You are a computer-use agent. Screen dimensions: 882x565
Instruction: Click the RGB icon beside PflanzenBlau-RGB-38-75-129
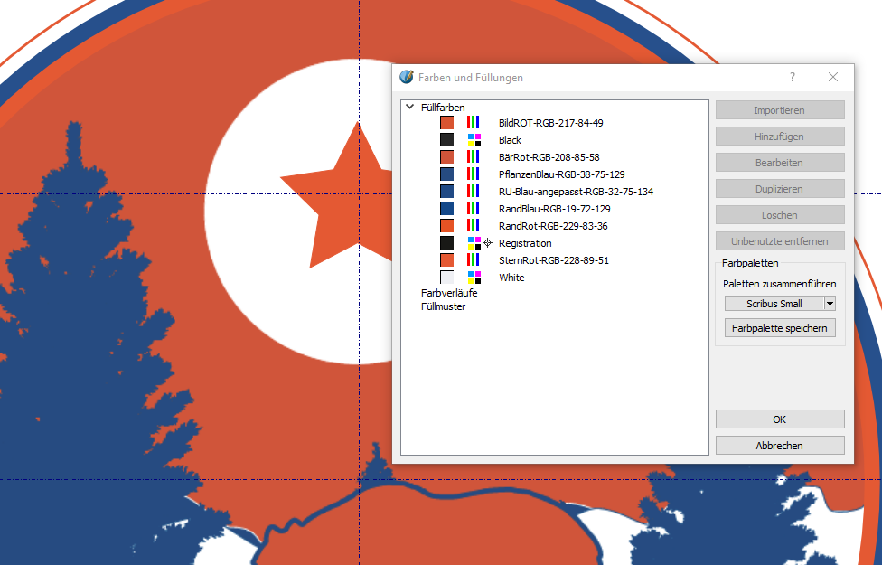[474, 174]
